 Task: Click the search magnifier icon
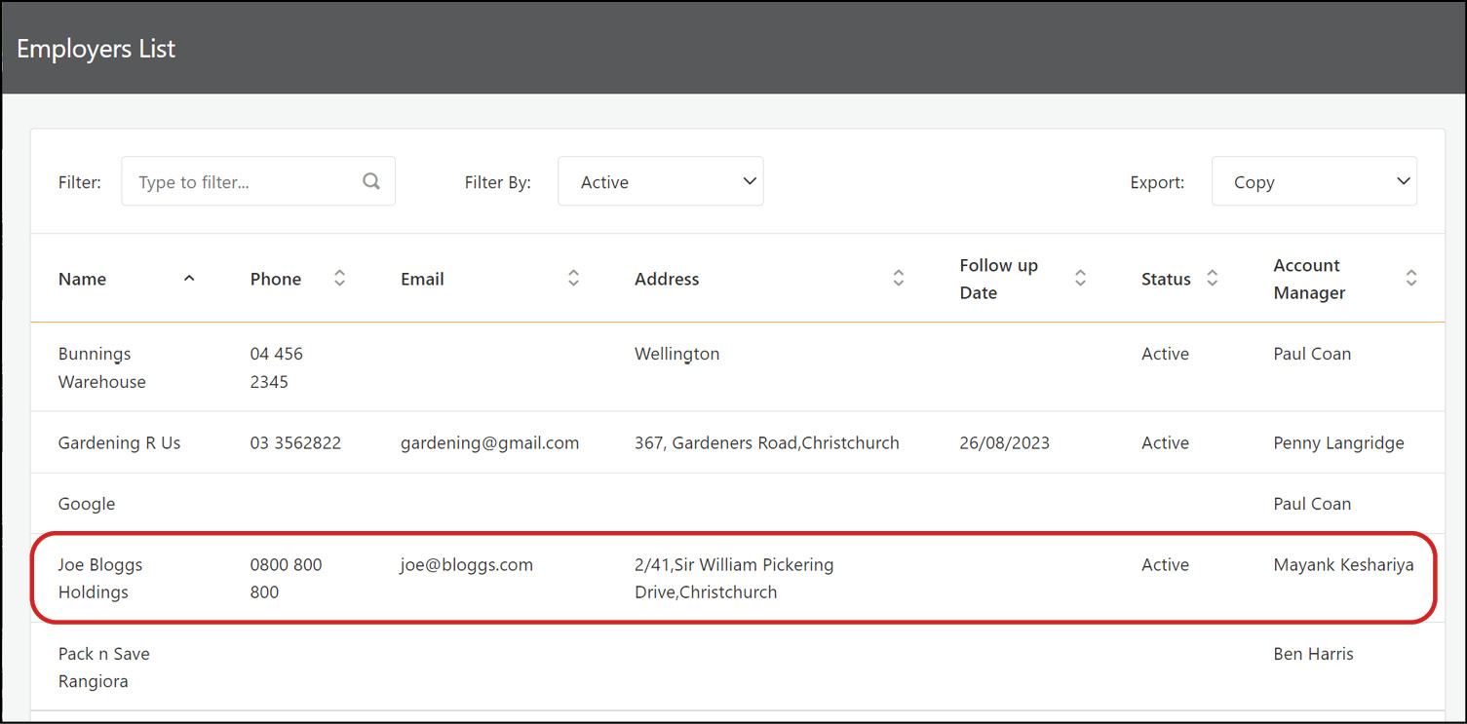click(371, 180)
